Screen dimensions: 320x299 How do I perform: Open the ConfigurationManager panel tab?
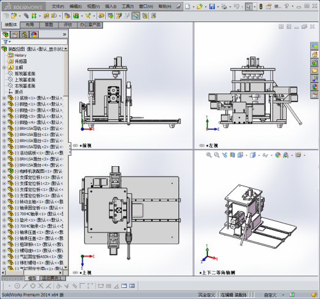click(25, 34)
